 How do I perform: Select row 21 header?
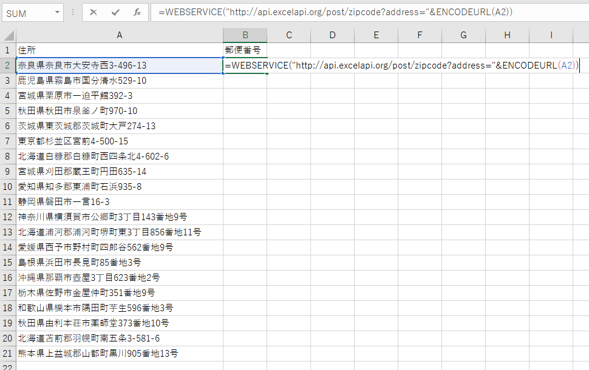coord(7,354)
